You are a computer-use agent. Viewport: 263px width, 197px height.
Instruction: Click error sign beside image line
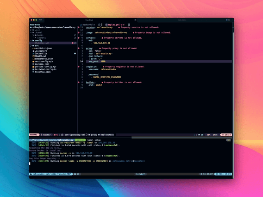point(78,32)
